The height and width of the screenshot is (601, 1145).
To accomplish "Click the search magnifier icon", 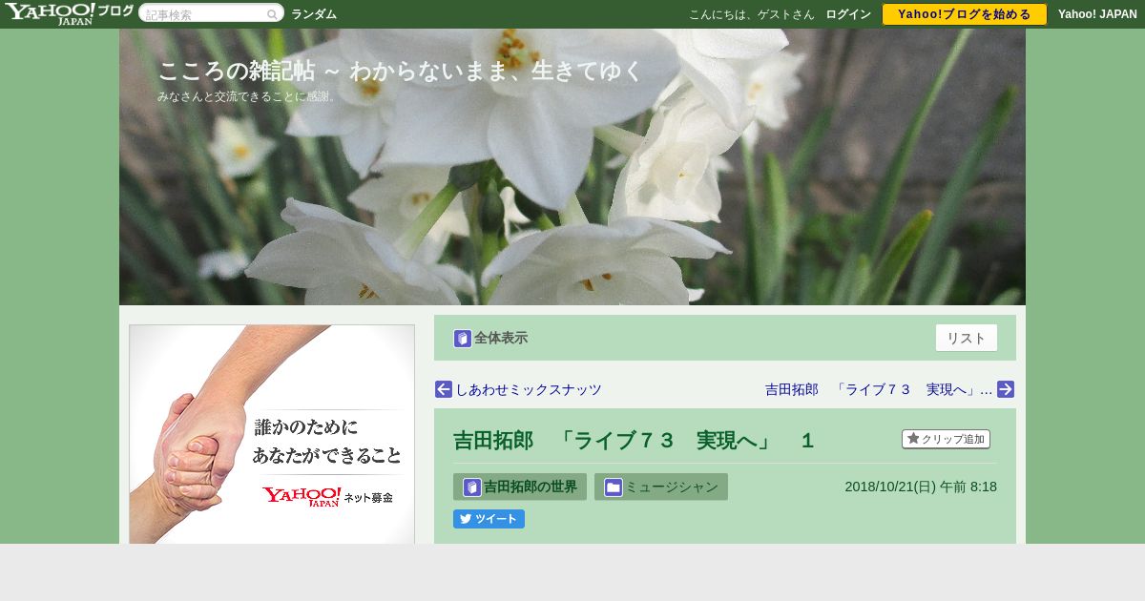I will (x=272, y=14).
